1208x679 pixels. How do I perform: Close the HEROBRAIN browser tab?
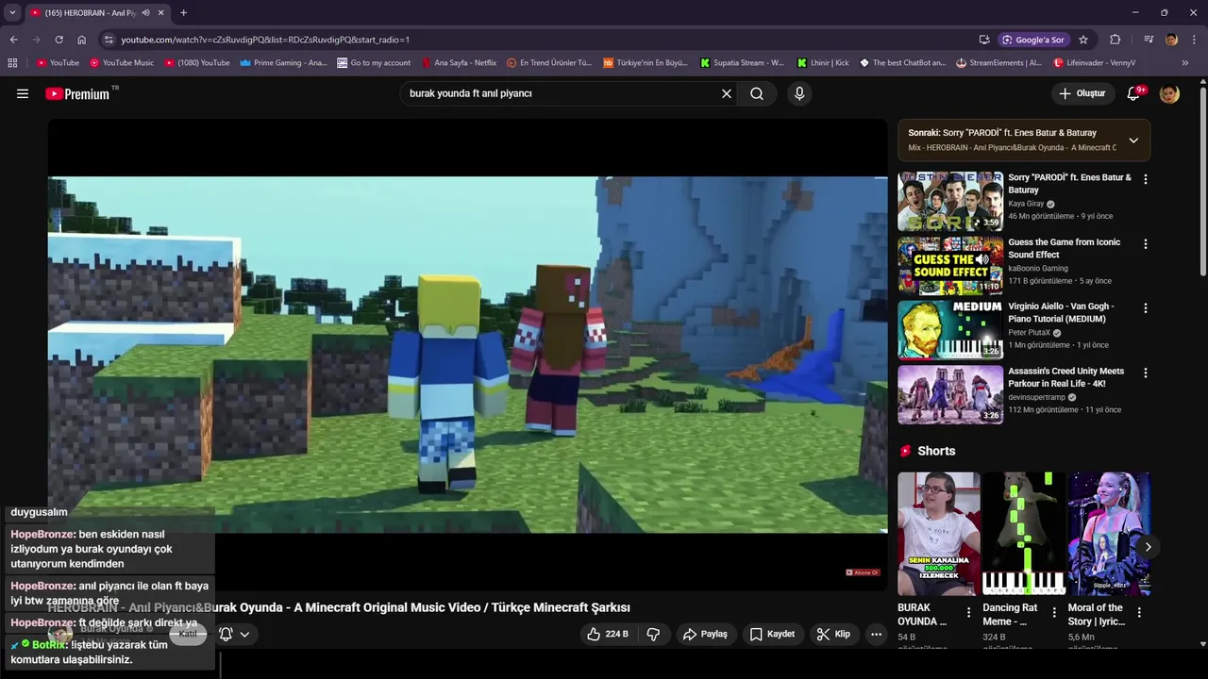click(x=161, y=13)
